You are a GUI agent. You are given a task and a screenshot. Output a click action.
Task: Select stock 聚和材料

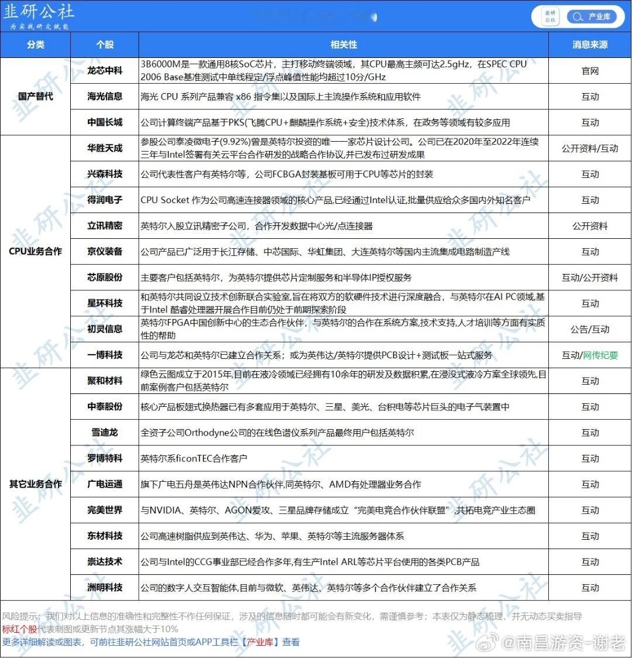(105, 381)
